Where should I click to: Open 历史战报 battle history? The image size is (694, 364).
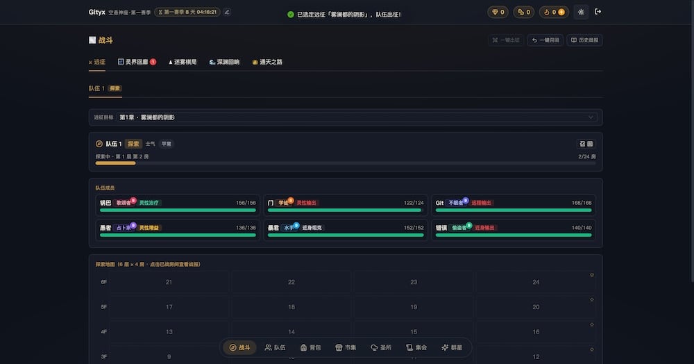[584, 40]
